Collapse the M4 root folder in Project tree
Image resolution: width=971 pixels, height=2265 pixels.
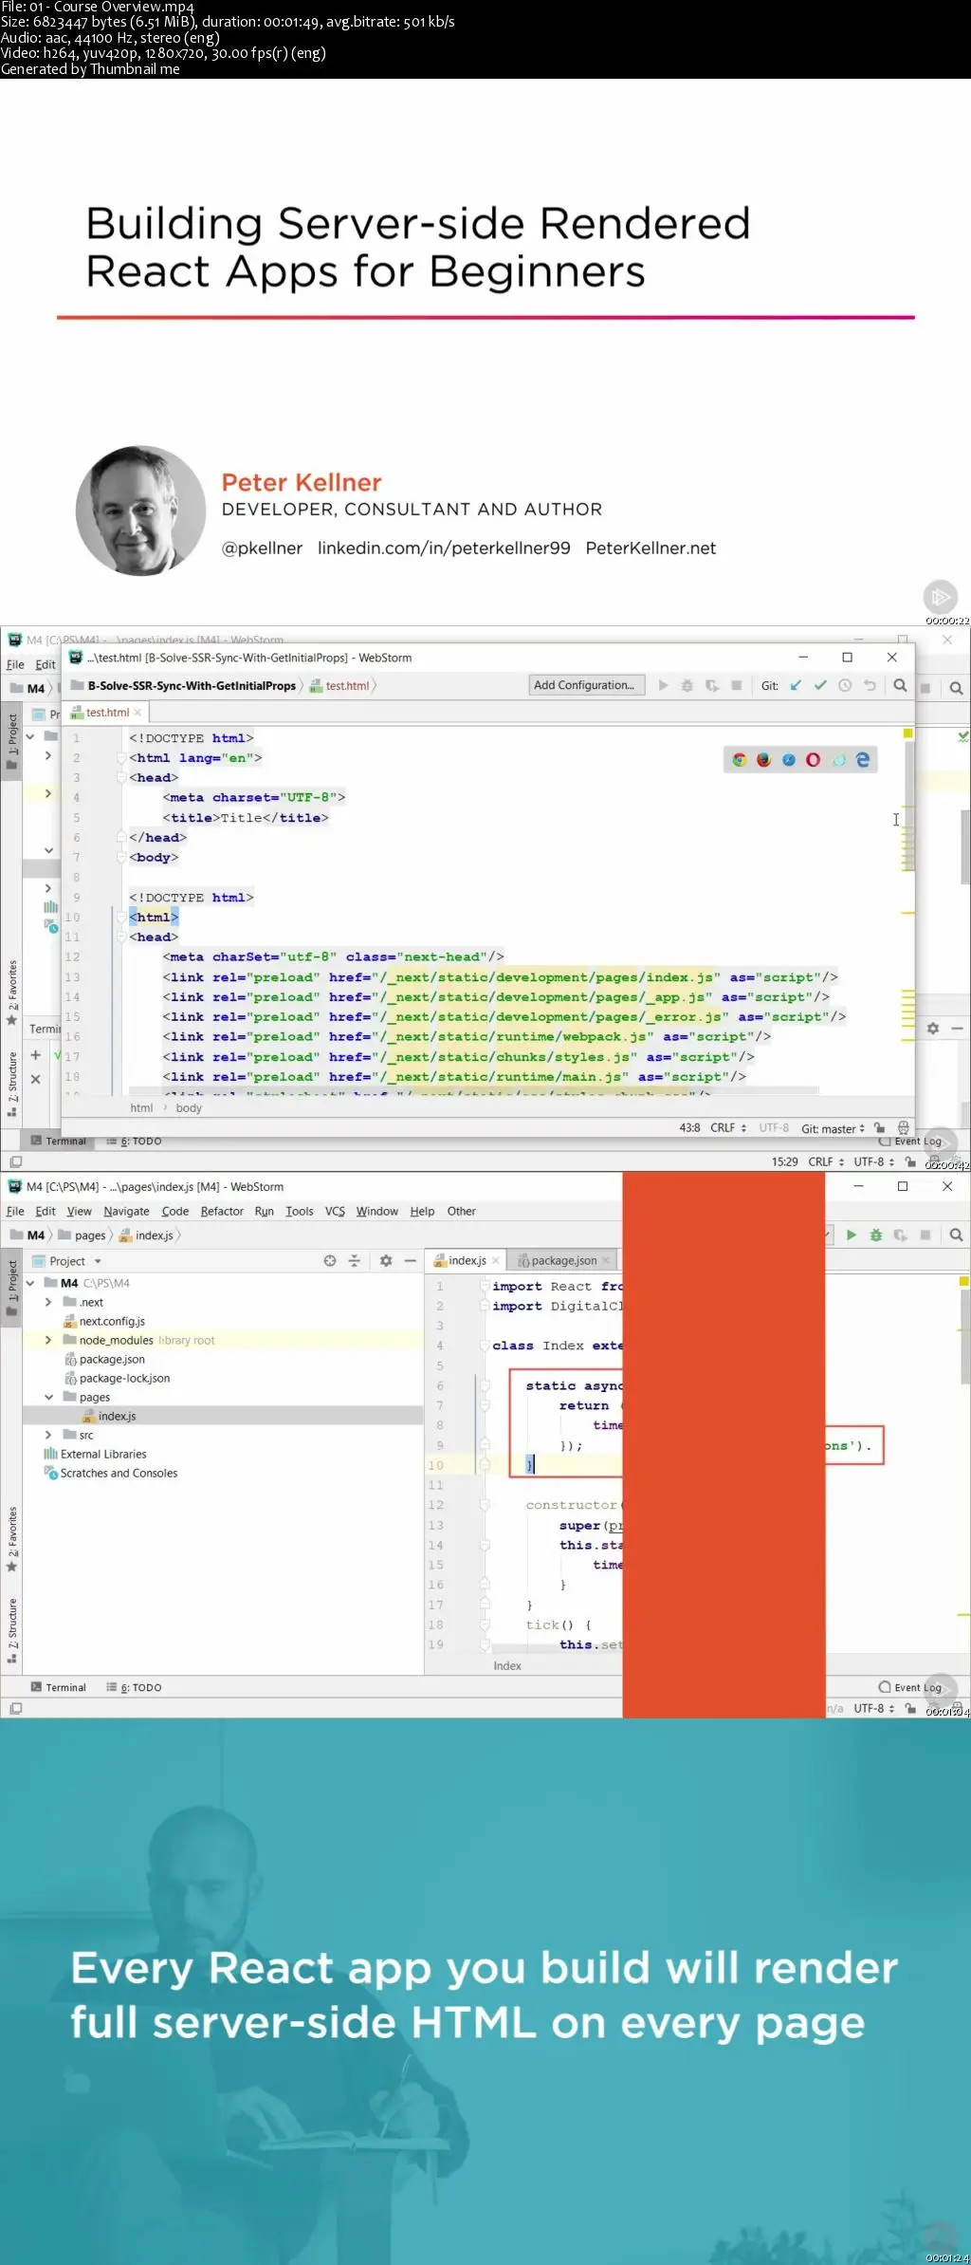coord(30,1283)
